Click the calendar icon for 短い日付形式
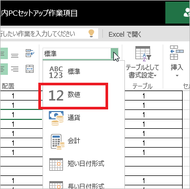 click(x=56, y=164)
